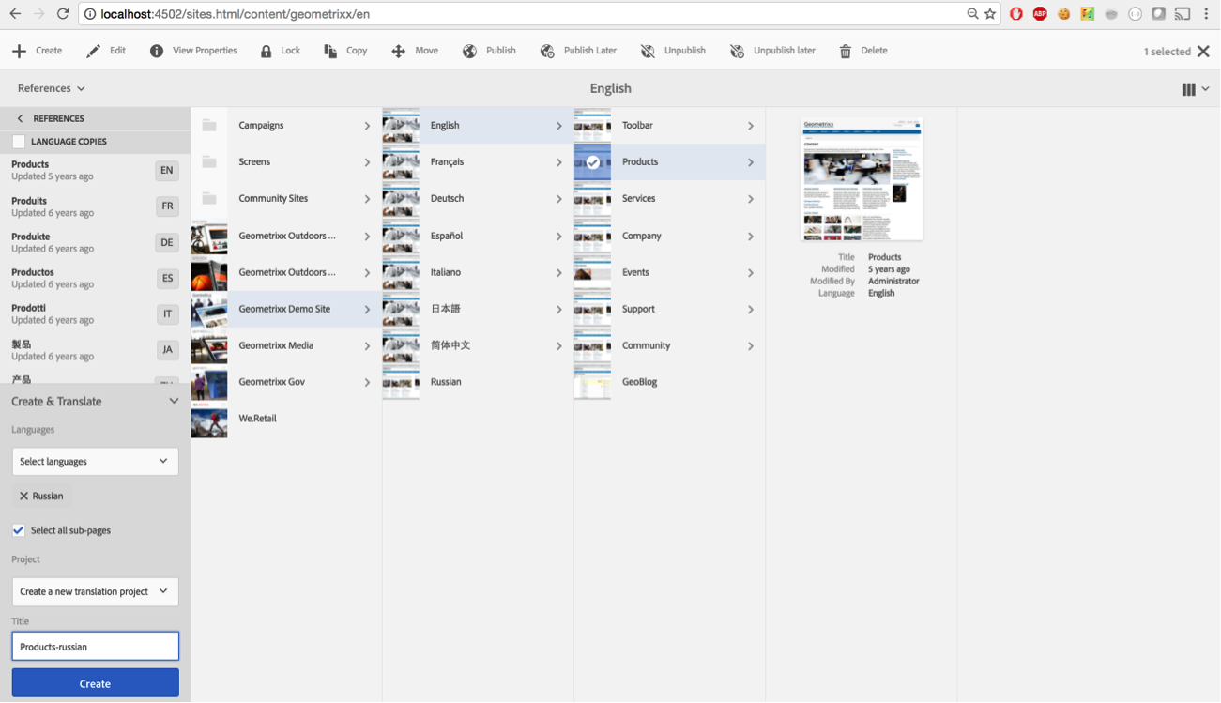Click the Edit pencil icon
The height and width of the screenshot is (703, 1221).
93,52
